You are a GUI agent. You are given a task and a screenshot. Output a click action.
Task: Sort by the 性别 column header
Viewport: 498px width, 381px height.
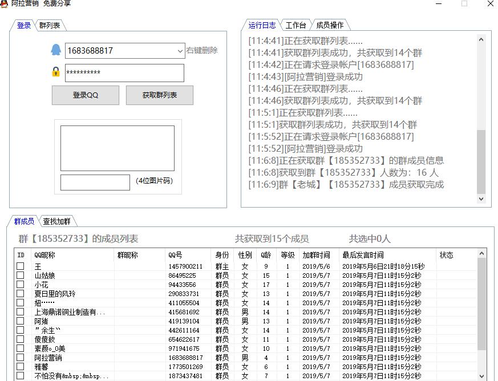245,255
